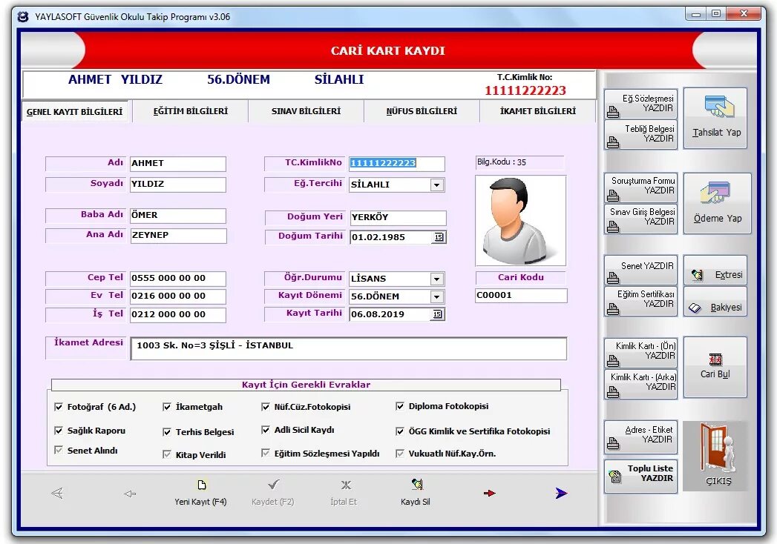Viewport: 777px width, 544px height.
Task: Toggle Terhis Belgesi checkbox
Action: click(x=167, y=432)
